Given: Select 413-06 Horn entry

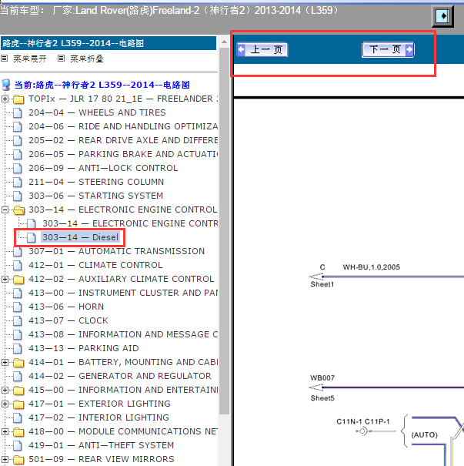Looking at the screenshot, I should point(66,307).
